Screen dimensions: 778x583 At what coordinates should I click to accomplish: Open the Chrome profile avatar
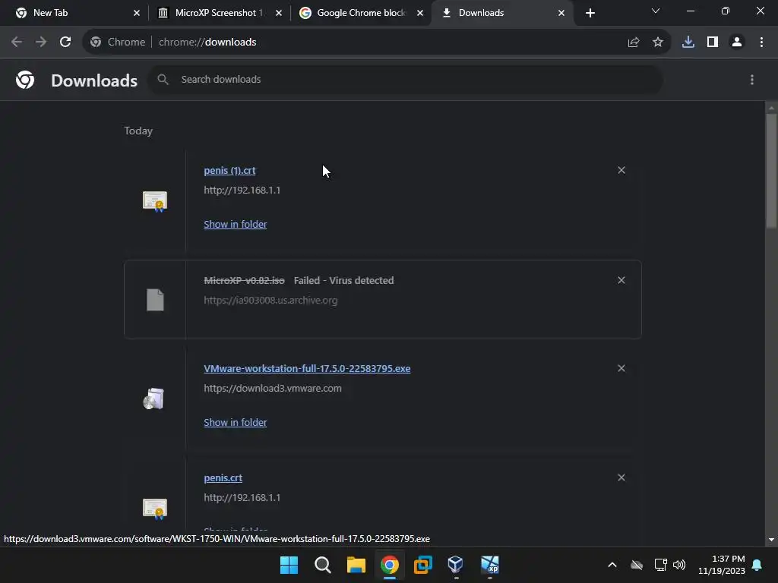click(x=736, y=43)
